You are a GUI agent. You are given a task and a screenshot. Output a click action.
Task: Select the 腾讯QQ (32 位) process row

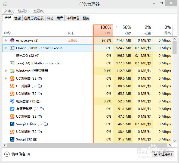[87, 56]
